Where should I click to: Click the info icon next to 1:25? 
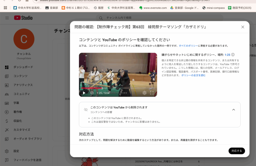pos(233,55)
